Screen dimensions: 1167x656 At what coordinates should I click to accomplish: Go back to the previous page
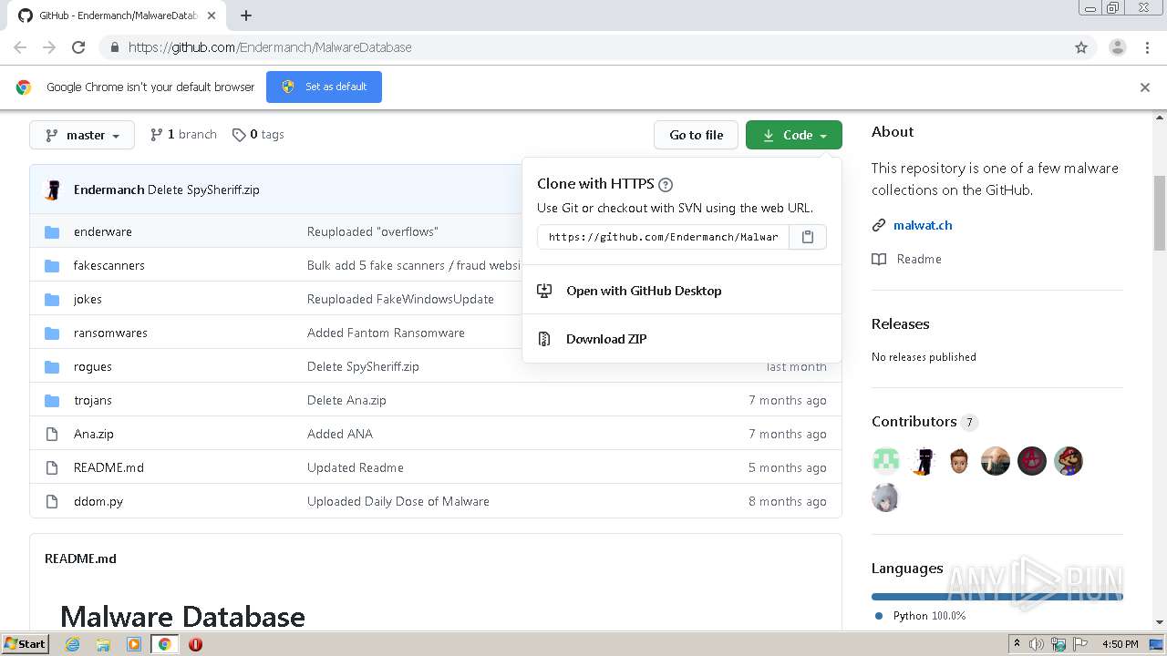pyautogui.click(x=20, y=47)
